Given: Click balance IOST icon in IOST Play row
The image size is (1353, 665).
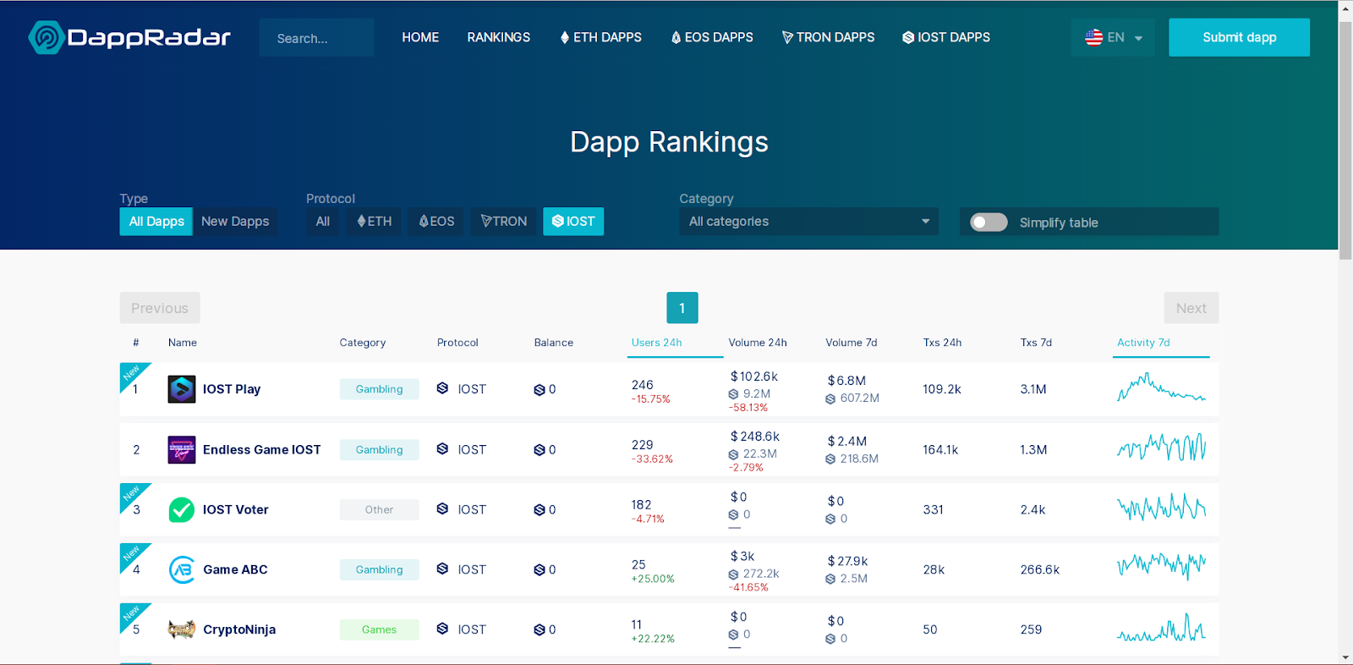Looking at the screenshot, I should point(540,390).
